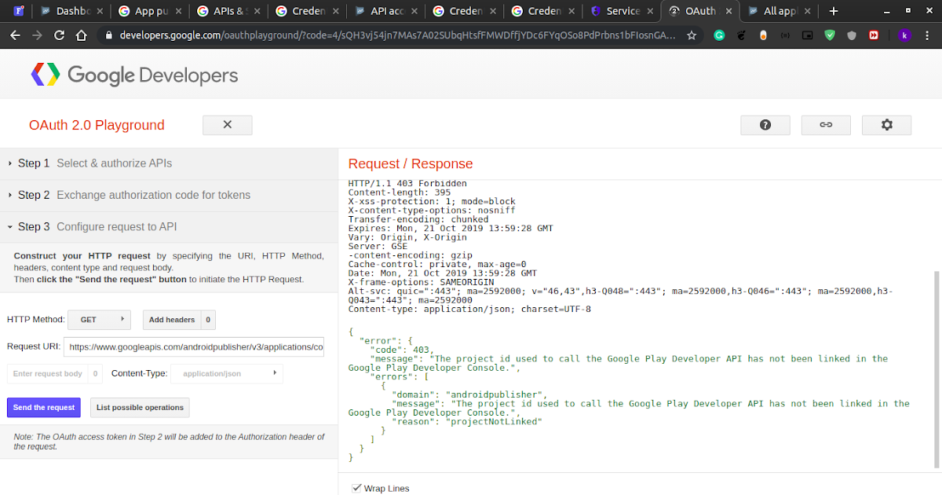Click the gray shield extension icon
This screenshot has height=495, width=942.
pyautogui.click(x=852, y=35)
